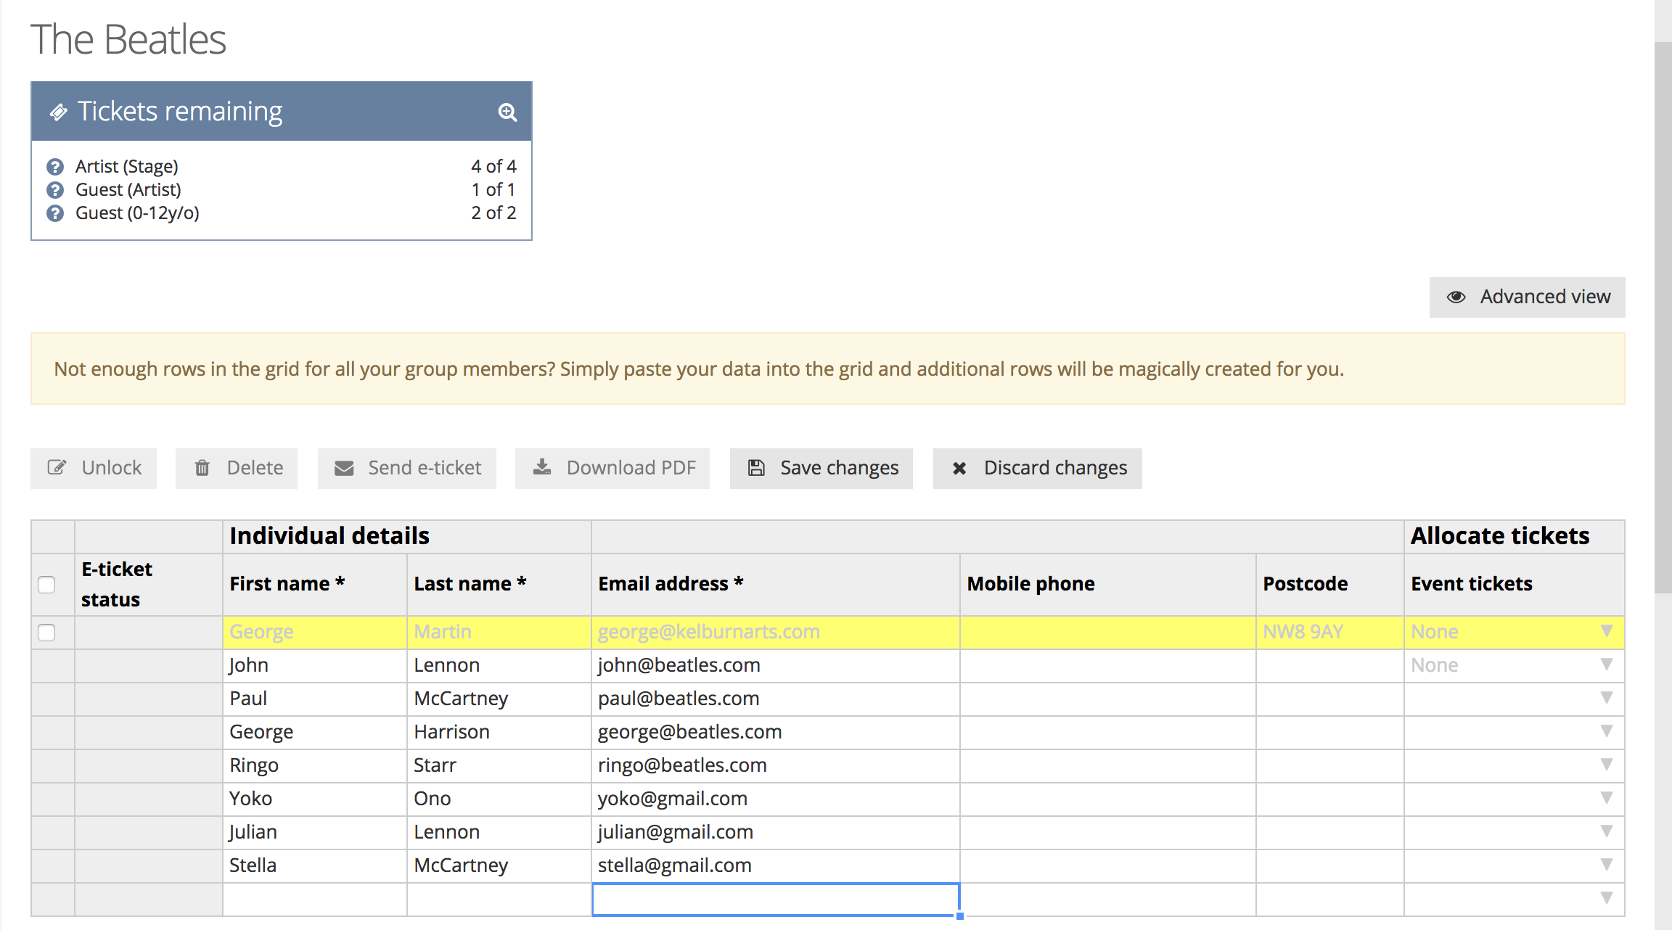Click the selected empty email cell
Image resolution: width=1672 pixels, height=930 pixels.
(x=776, y=900)
